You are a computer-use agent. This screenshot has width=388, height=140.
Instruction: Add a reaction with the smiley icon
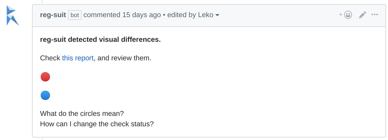point(348,15)
